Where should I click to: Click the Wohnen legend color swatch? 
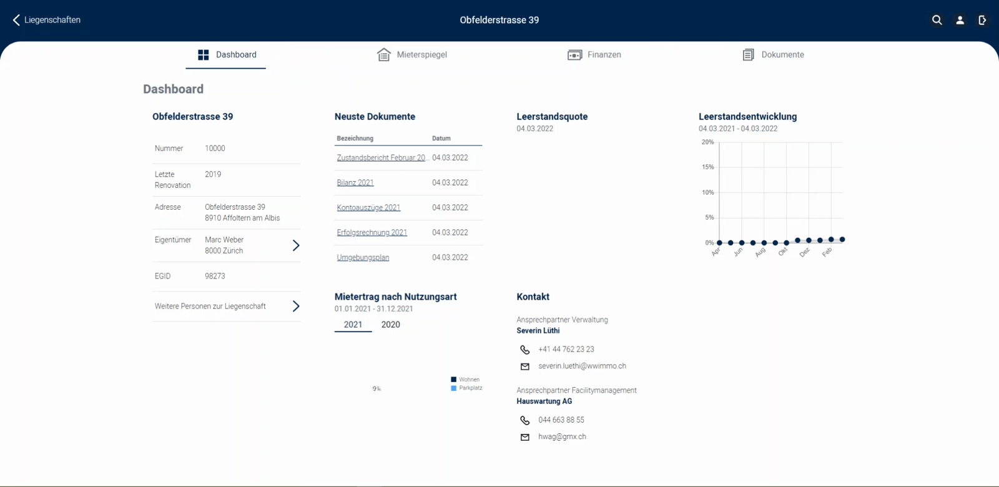pyautogui.click(x=454, y=380)
